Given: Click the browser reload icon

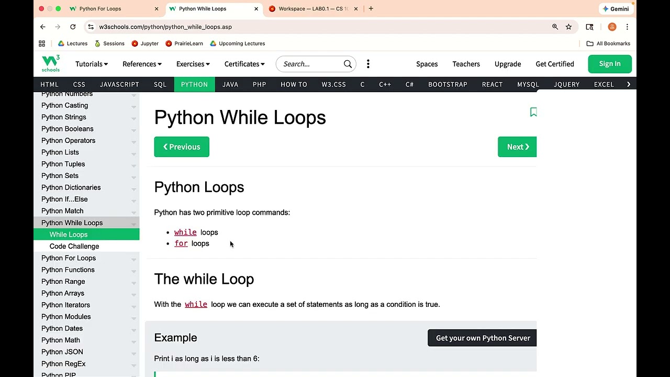Looking at the screenshot, I should 73,27.
